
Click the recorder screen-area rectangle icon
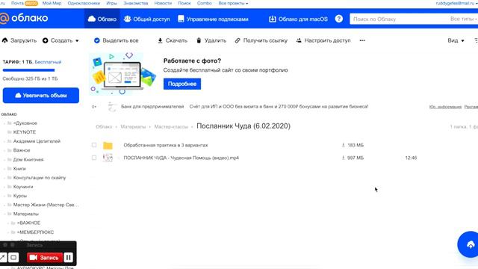[13, 257]
